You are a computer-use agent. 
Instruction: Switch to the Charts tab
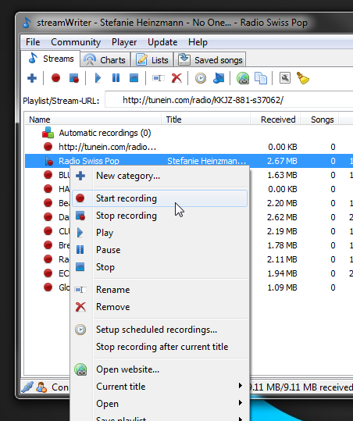tap(105, 60)
